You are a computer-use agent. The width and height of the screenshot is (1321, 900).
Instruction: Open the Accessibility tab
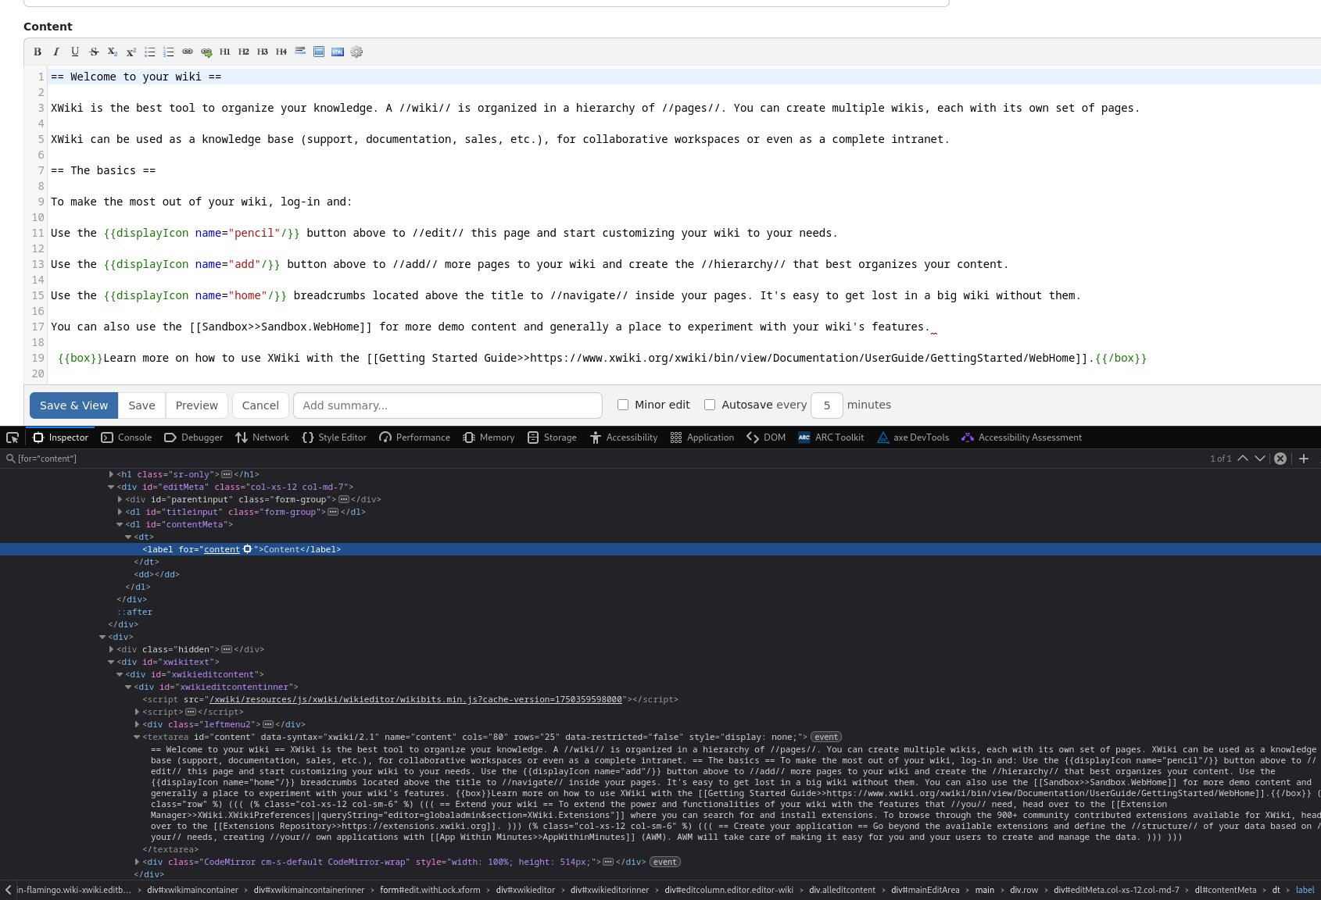(624, 437)
